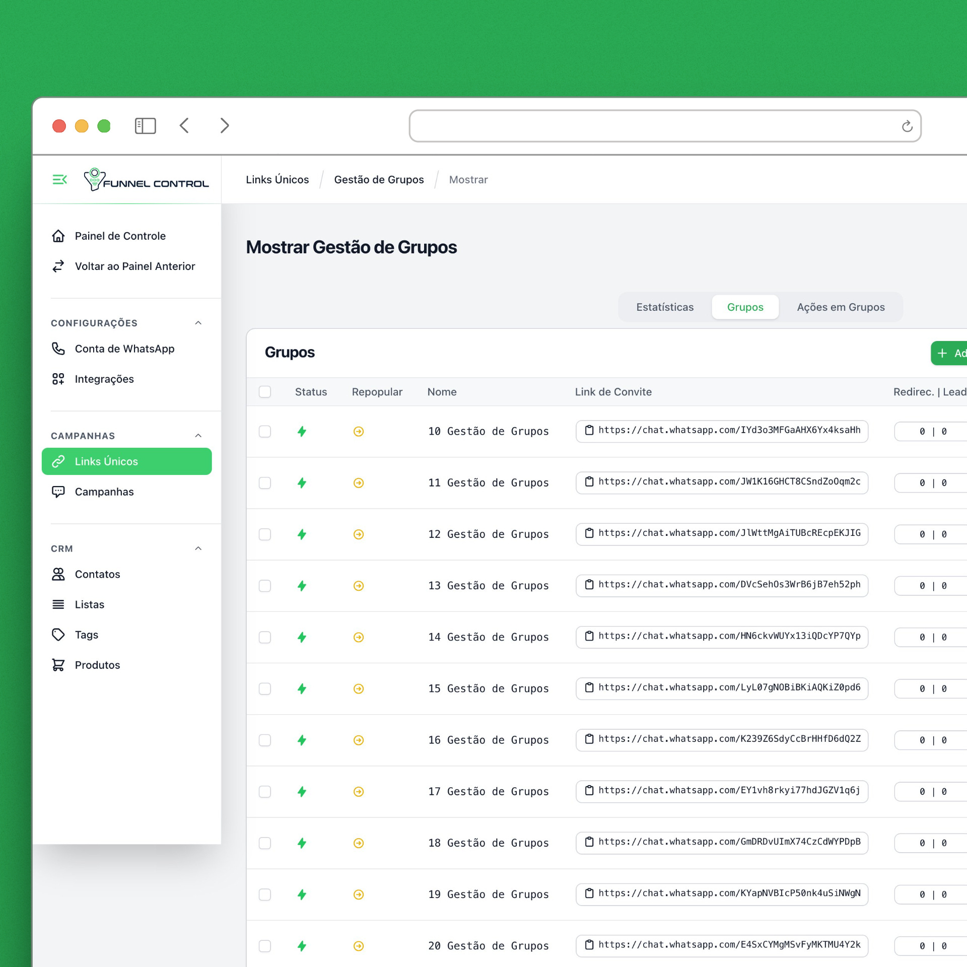Collapse the Configurações section chevron
The height and width of the screenshot is (967, 967).
(x=198, y=323)
